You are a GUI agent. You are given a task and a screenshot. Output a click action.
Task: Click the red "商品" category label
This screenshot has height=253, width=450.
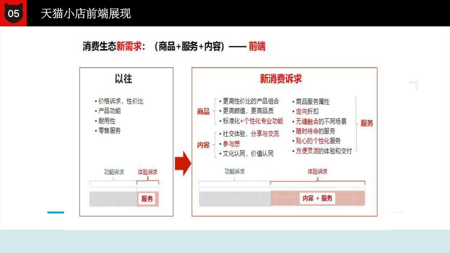coord(202,112)
